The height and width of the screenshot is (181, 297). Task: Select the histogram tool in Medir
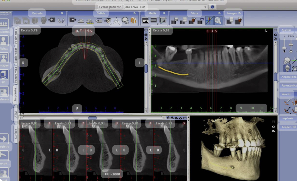point(145,20)
